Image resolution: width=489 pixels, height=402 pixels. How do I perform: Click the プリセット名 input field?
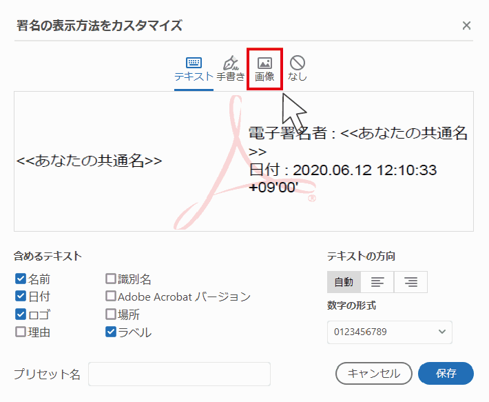click(x=179, y=374)
